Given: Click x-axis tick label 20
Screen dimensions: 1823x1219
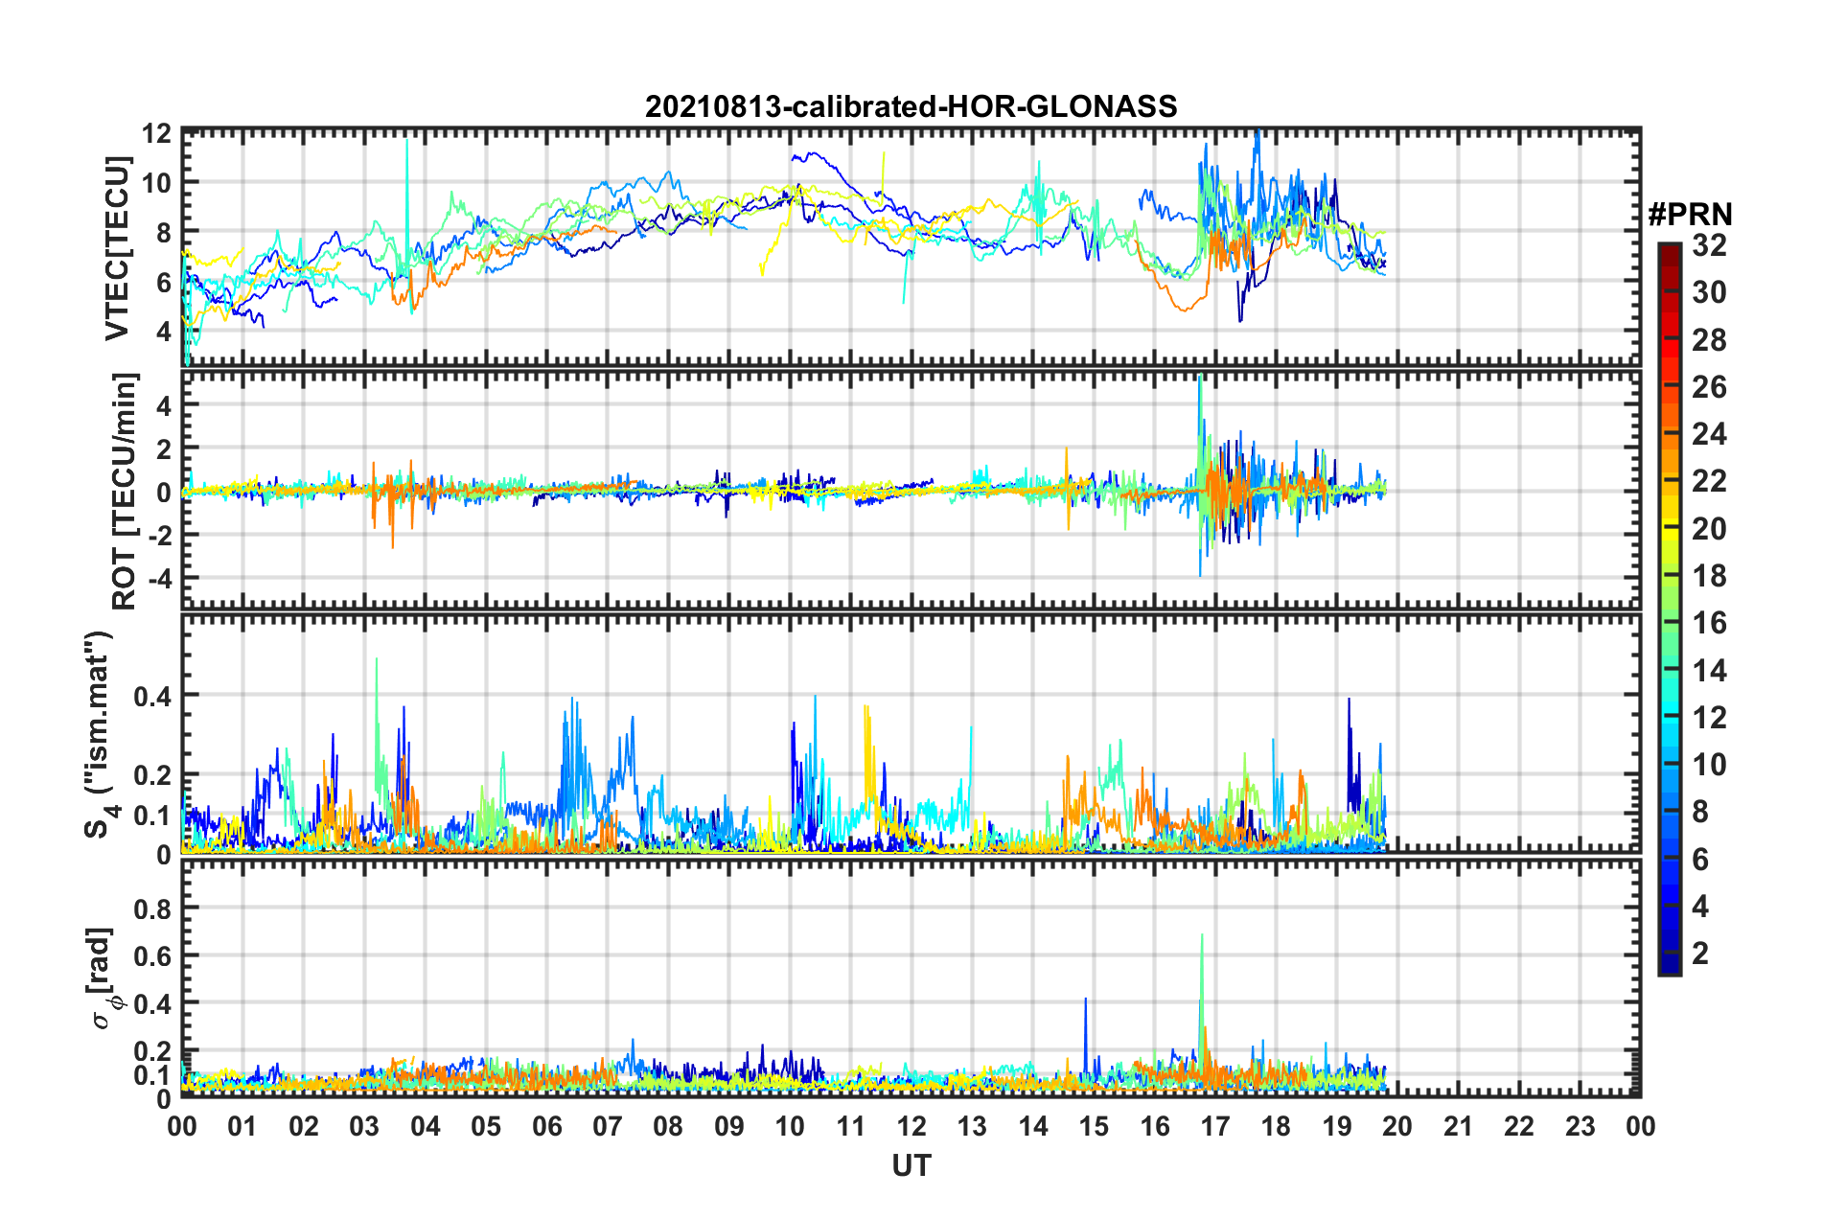Looking at the screenshot, I should click(1397, 1126).
